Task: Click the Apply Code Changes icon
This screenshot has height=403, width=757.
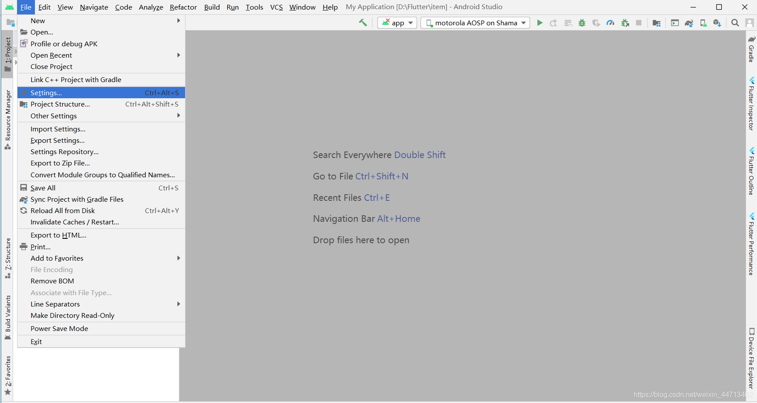Action: click(x=568, y=23)
